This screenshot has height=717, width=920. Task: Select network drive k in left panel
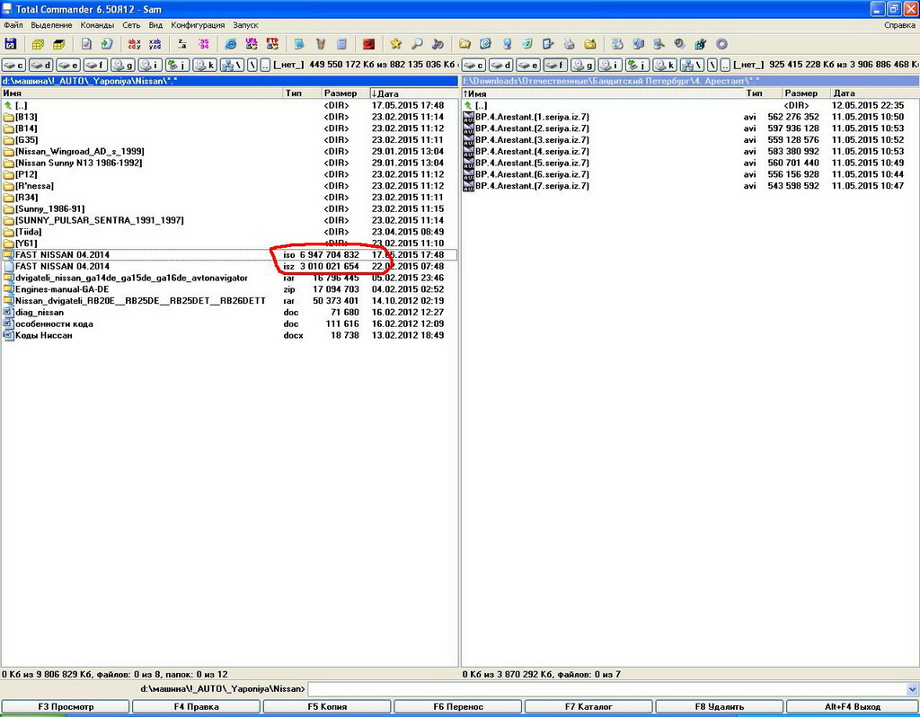[x=205, y=65]
